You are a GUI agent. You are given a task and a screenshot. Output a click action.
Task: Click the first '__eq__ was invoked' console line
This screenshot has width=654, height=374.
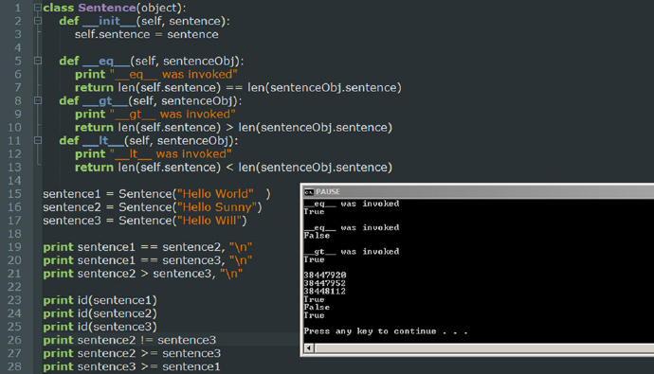click(x=352, y=204)
